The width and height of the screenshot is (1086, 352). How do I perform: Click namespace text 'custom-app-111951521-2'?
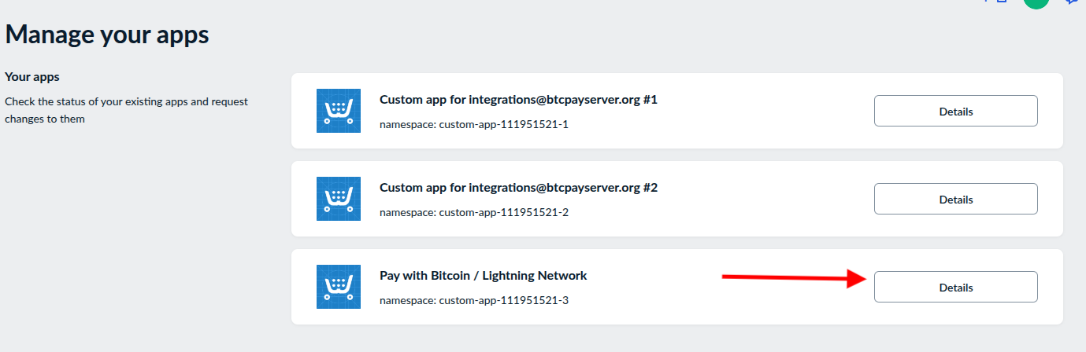point(503,213)
